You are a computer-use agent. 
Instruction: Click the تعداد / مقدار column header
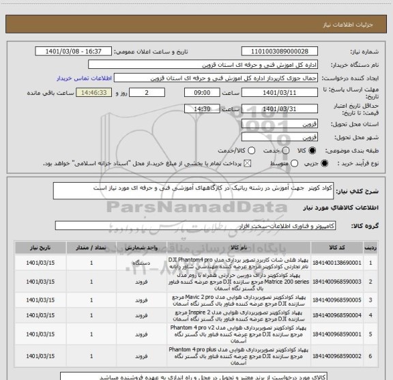[x=91, y=248]
